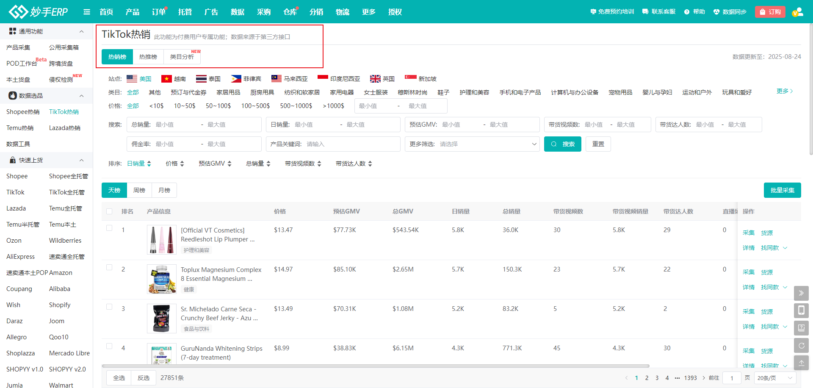The image size is (813, 388).
Task: Click the 反选 button at bottom
Action: tap(144, 378)
